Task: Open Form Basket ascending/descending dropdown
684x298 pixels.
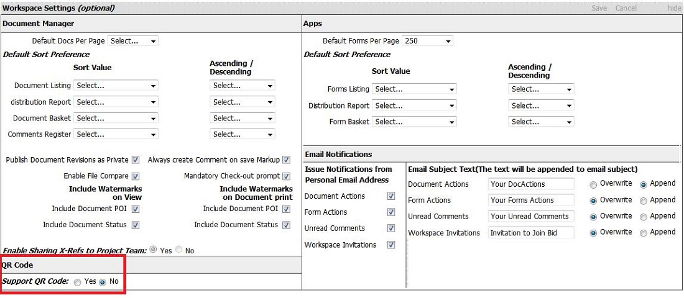Action: click(x=541, y=122)
